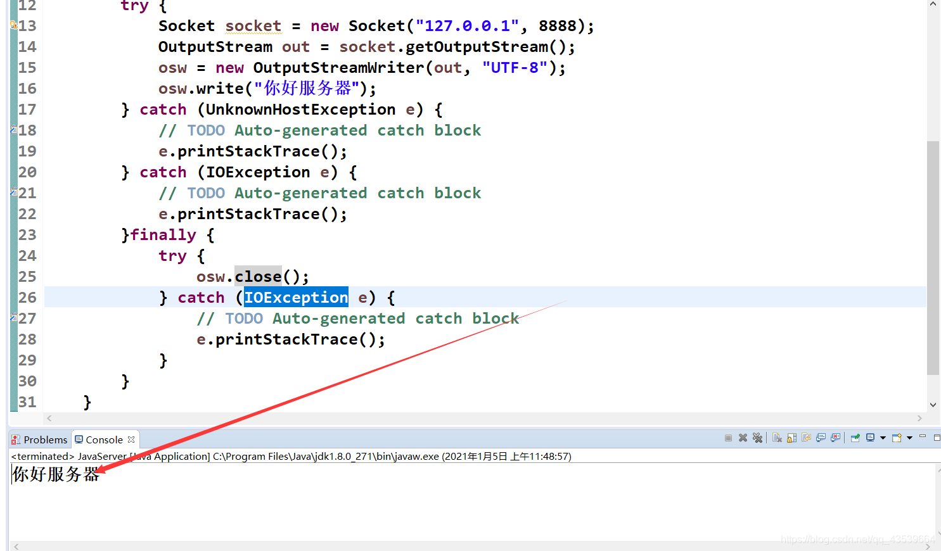Click the editor scroll-down arrow
The height and width of the screenshot is (551, 941).
click(x=933, y=405)
